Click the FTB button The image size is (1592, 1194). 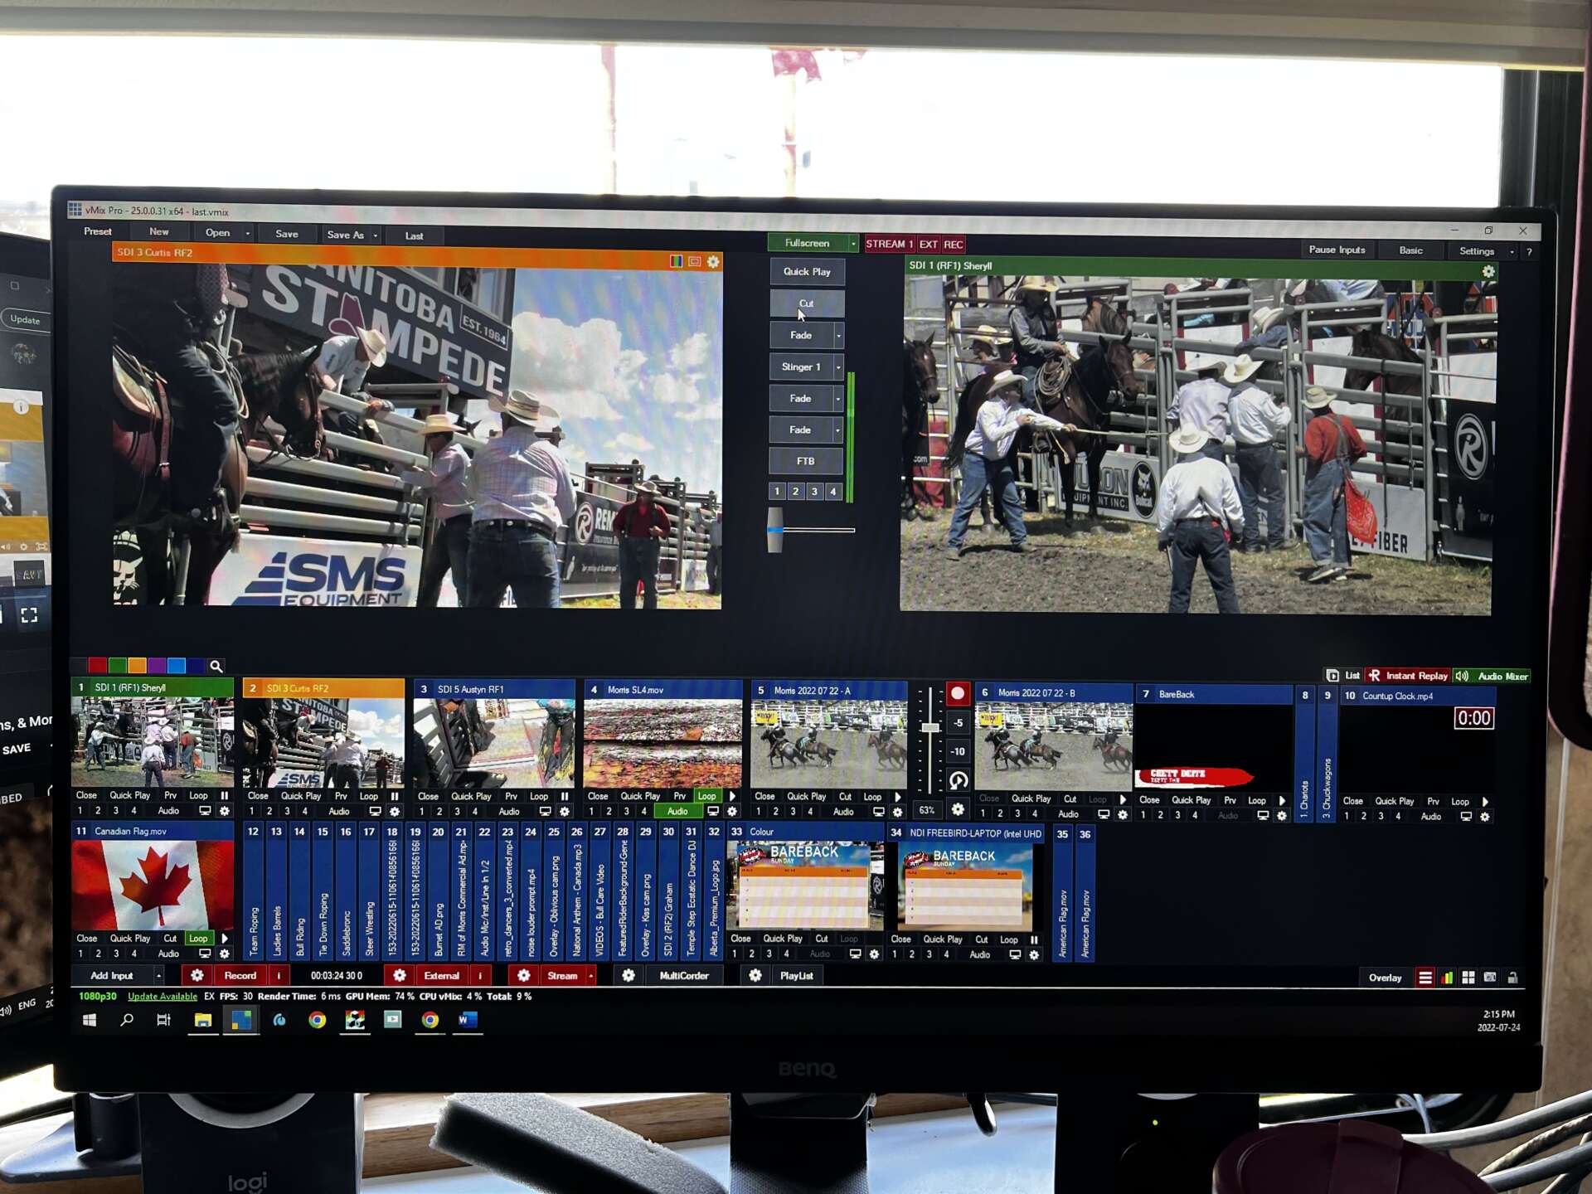pos(805,461)
